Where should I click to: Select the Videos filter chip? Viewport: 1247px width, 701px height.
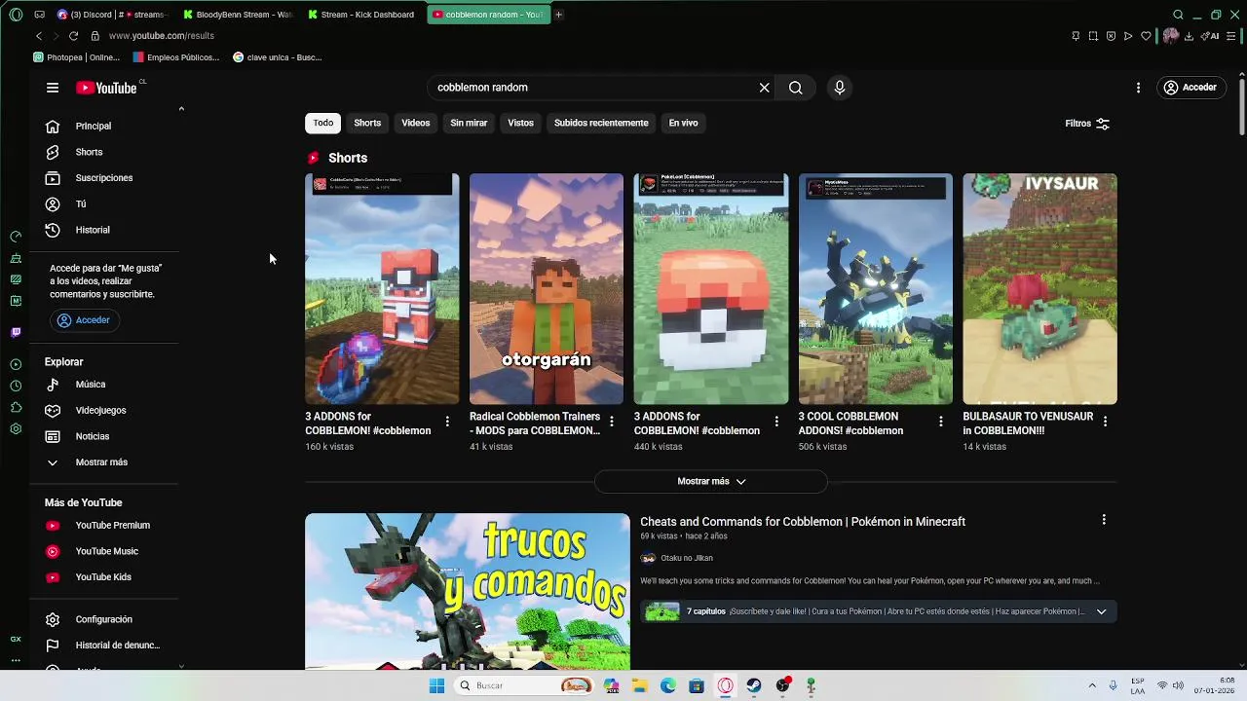[416, 123]
